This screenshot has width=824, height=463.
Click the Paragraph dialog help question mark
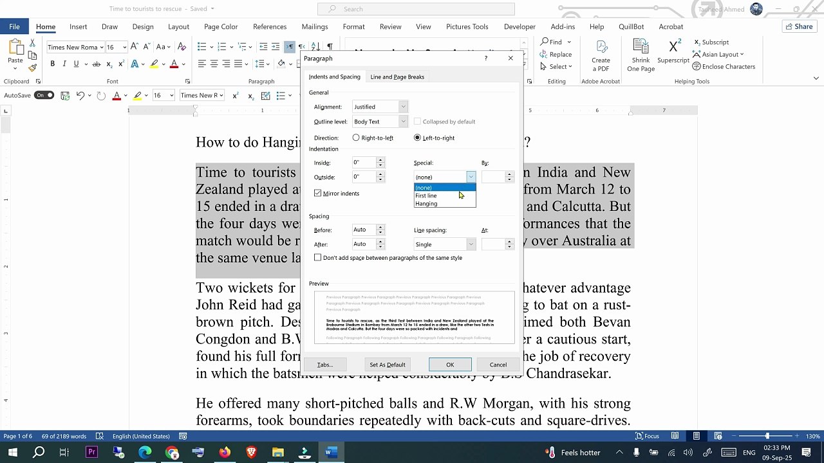pyautogui.click(x=486, y=58)
